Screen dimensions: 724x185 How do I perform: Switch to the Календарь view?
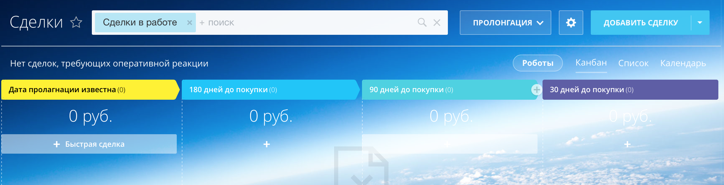(x=683, y=63)
